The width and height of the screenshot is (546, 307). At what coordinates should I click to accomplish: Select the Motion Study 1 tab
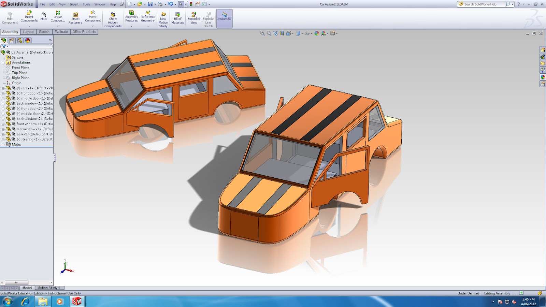[x=48, y=288]
